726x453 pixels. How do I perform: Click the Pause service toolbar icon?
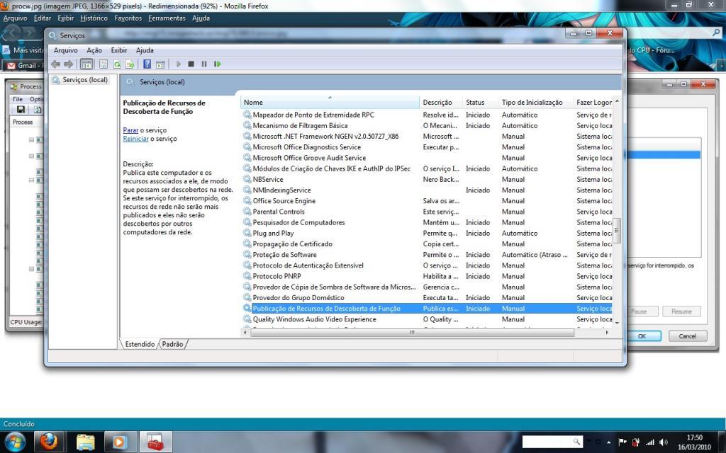pos(204,64)
